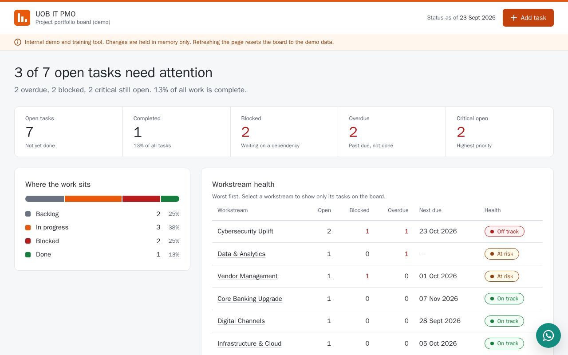The height and width of the screenshot is (355, 568).
Task: Click the Next due column header
Action: [430, 210]
